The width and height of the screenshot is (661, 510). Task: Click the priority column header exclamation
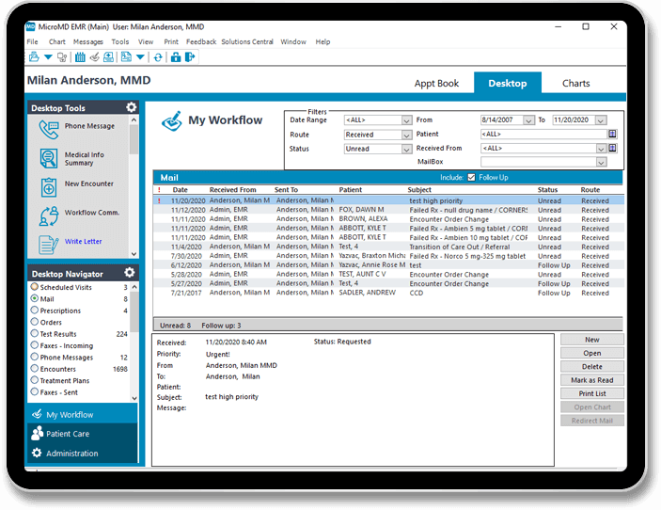click(159, 190)
